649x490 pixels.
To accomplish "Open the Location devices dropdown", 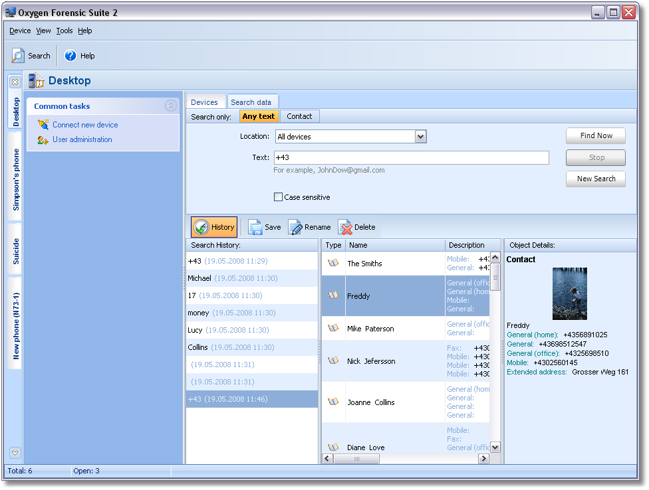I will [420, 137].
